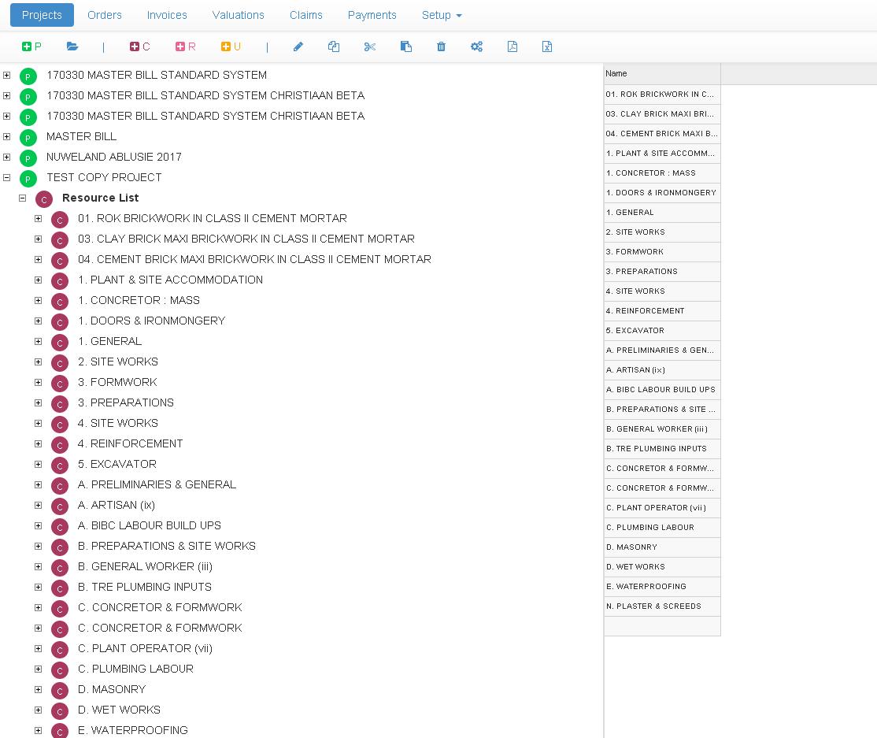This screenshot has width=877, height=738.
Task: Select the green P icon of TEST COPY PROJECT
Action: click(28, 179)
